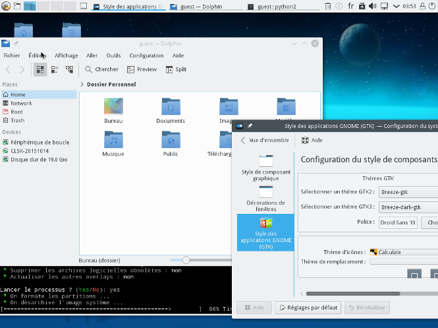Open the icon theme dropdown showing Calculate
This screenshot has width=438, height=328.
[404, 252]
